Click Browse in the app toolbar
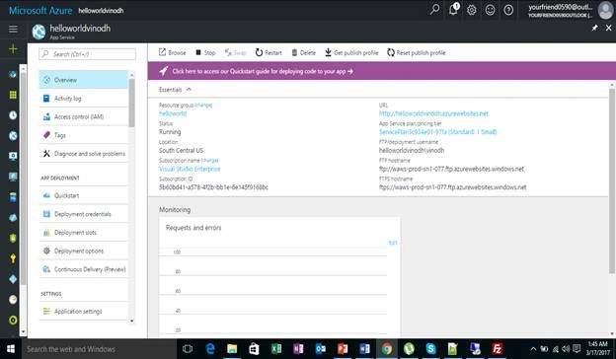616x359 pixels. (173, 52)
